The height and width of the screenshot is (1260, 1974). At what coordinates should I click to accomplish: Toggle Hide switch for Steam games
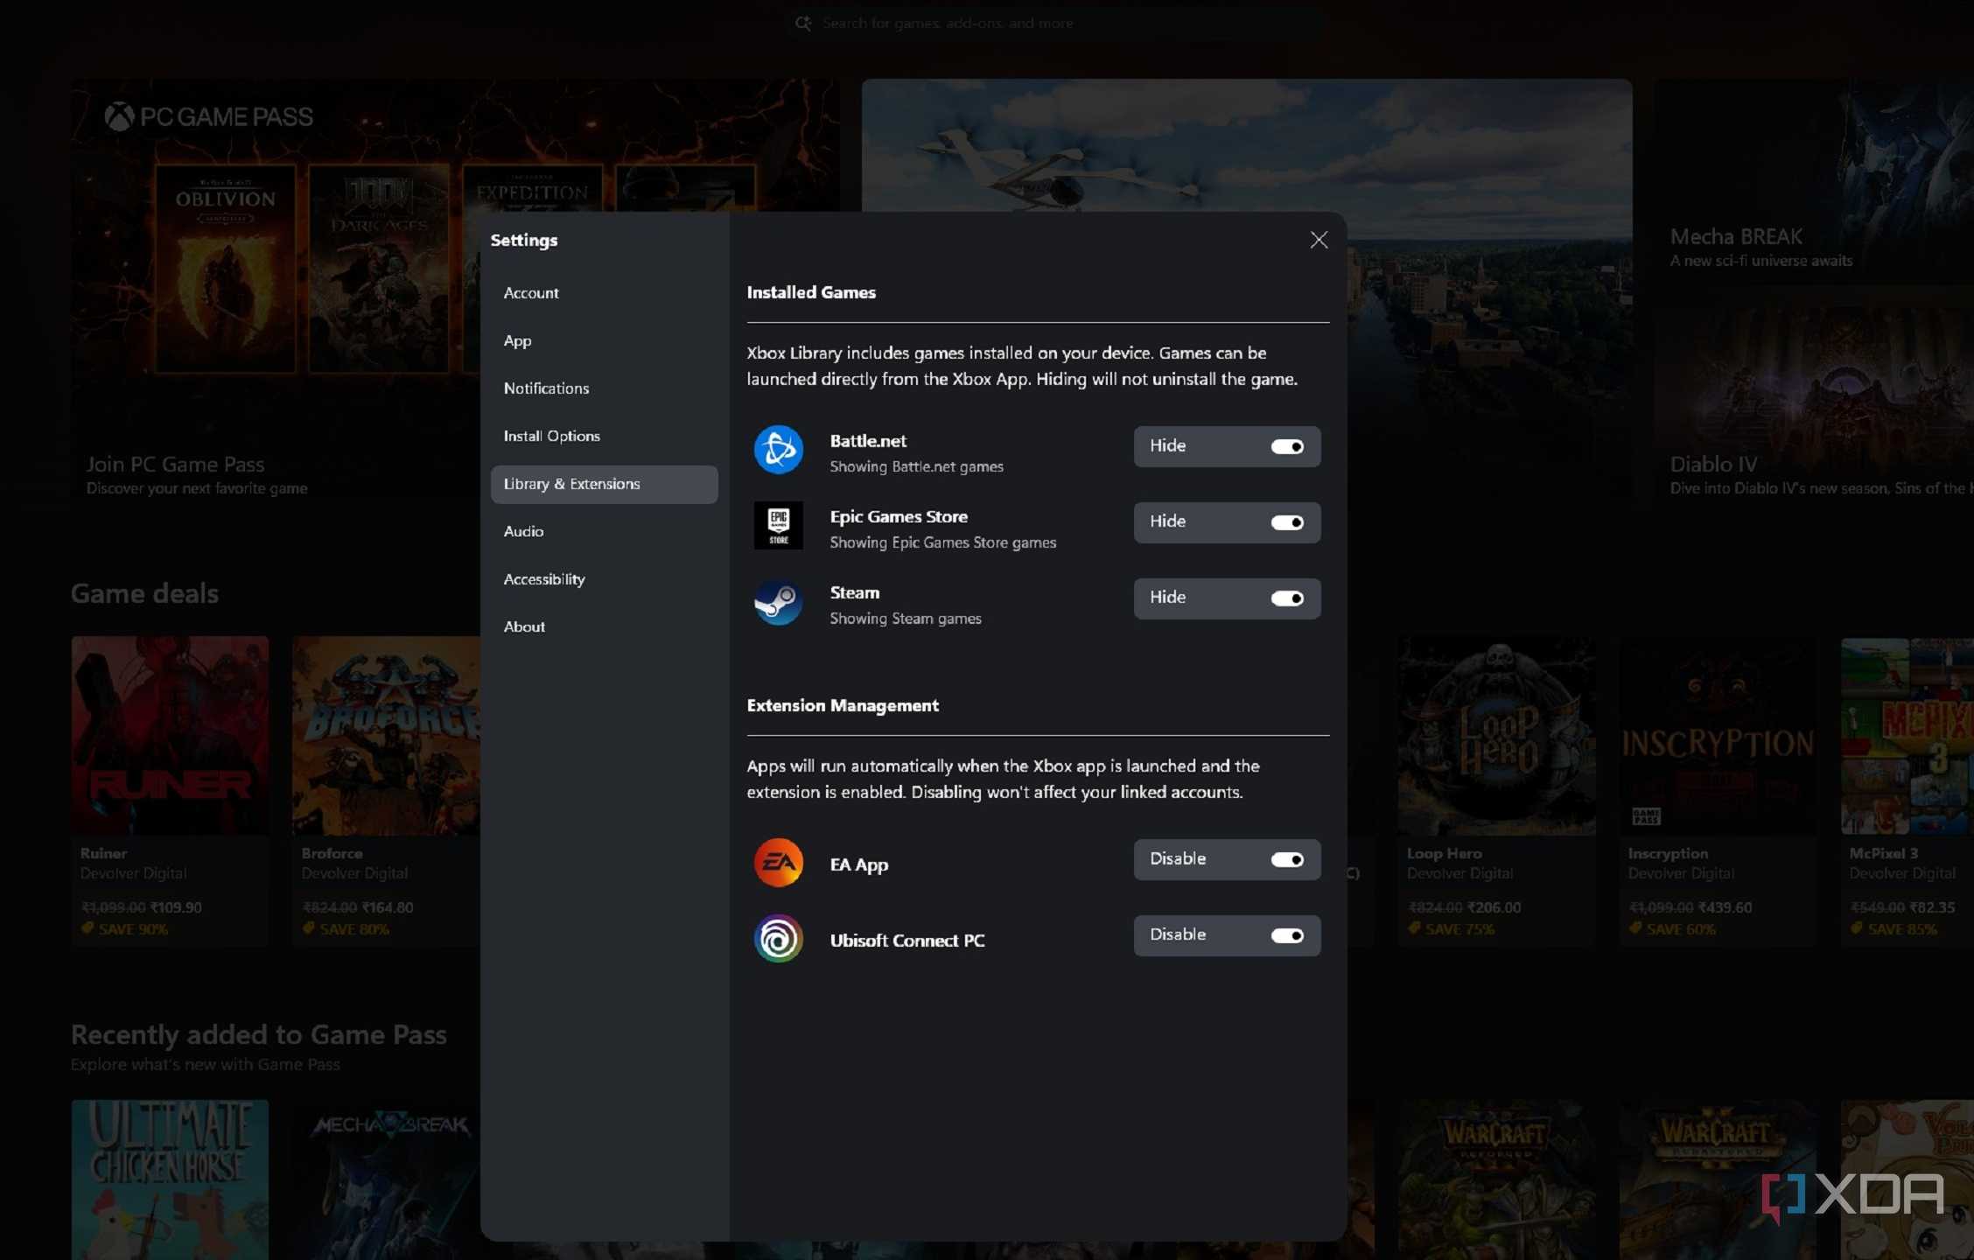tap(1287, 598)
